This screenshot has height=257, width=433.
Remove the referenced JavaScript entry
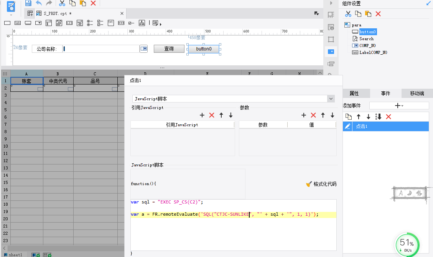pyautogui.click(x=212, y=115)
